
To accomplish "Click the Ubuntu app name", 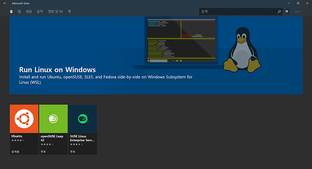I will click(17, 136).
